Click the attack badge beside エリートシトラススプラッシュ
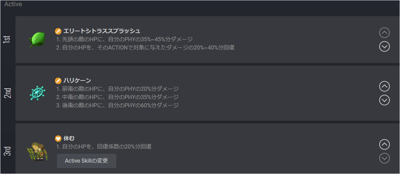 pyautogui.click(x=58, y=31)
